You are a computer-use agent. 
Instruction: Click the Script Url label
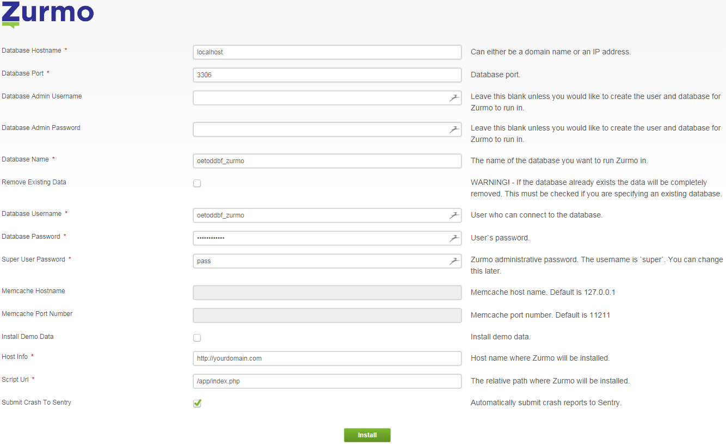click(x=15, y=380)
